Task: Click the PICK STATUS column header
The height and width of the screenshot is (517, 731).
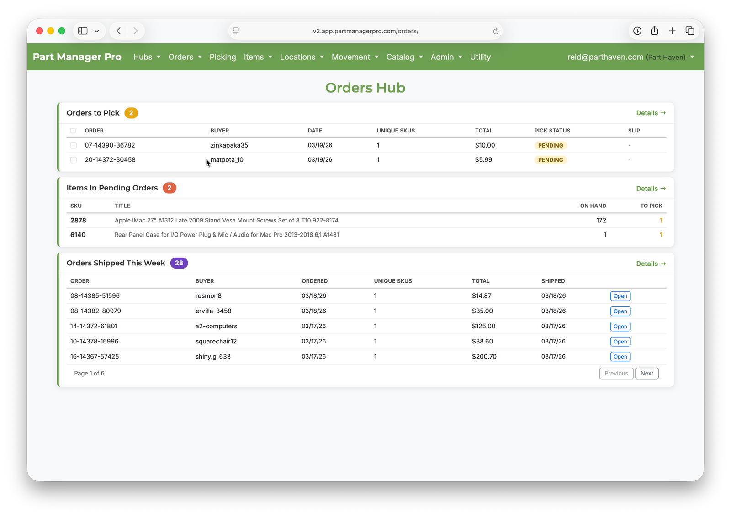Action: click(x=552, y=131)
